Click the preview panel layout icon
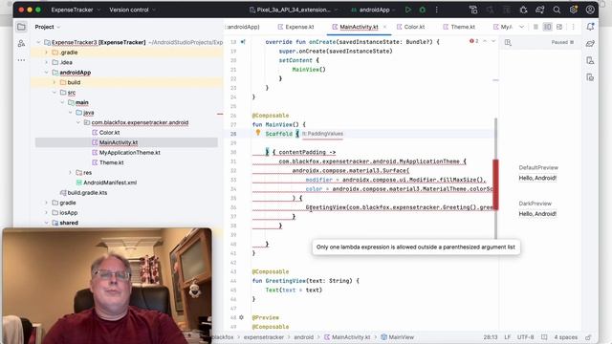The width and height of the screenshot is (612, 344). (508, 42)
